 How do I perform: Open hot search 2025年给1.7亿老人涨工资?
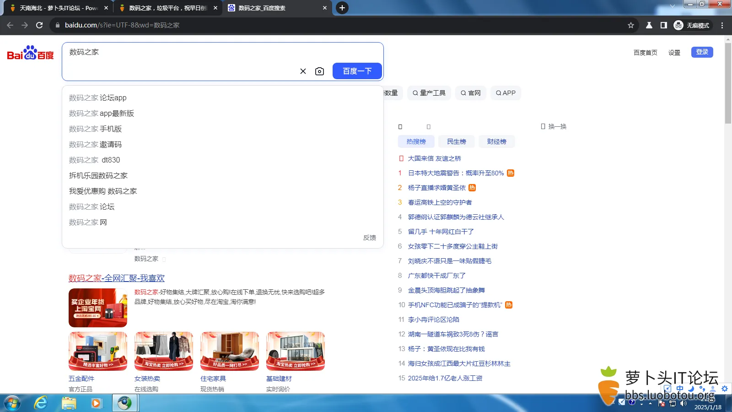coord(445,378)
